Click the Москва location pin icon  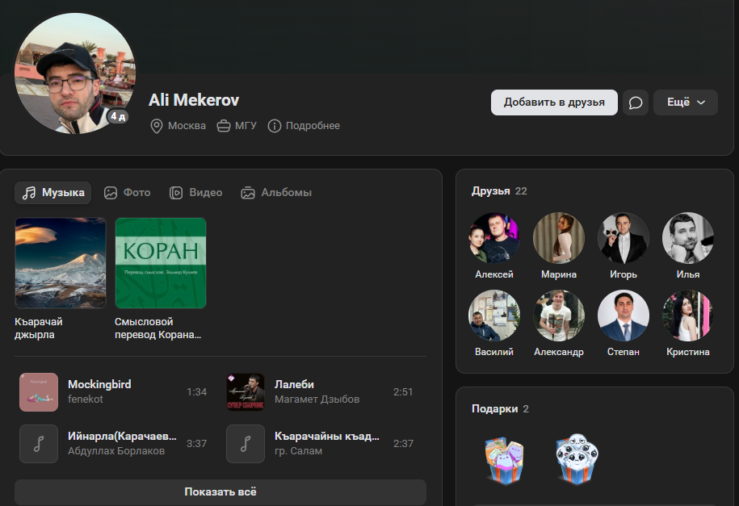(157, 126)
